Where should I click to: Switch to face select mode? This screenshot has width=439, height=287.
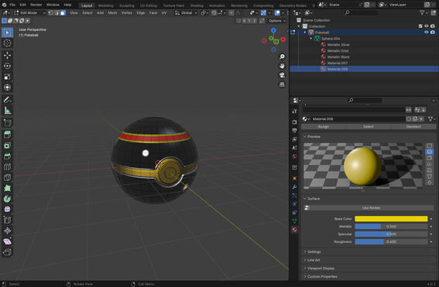(63, 13)
